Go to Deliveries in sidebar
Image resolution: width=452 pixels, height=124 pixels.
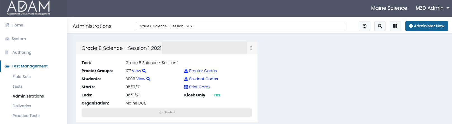click(x=22, y=106)
